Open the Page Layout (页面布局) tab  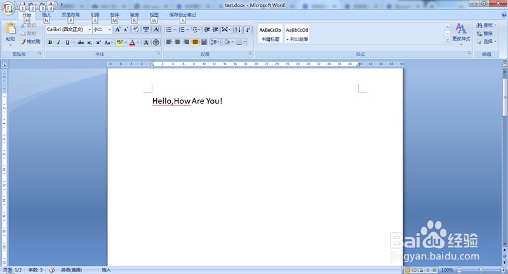pos(70,15)
